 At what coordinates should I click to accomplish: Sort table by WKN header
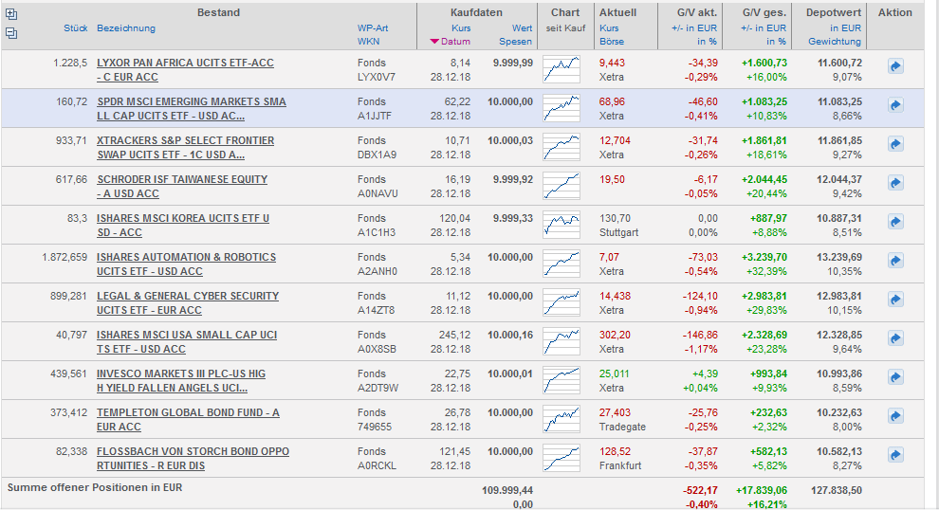point(369,42)
